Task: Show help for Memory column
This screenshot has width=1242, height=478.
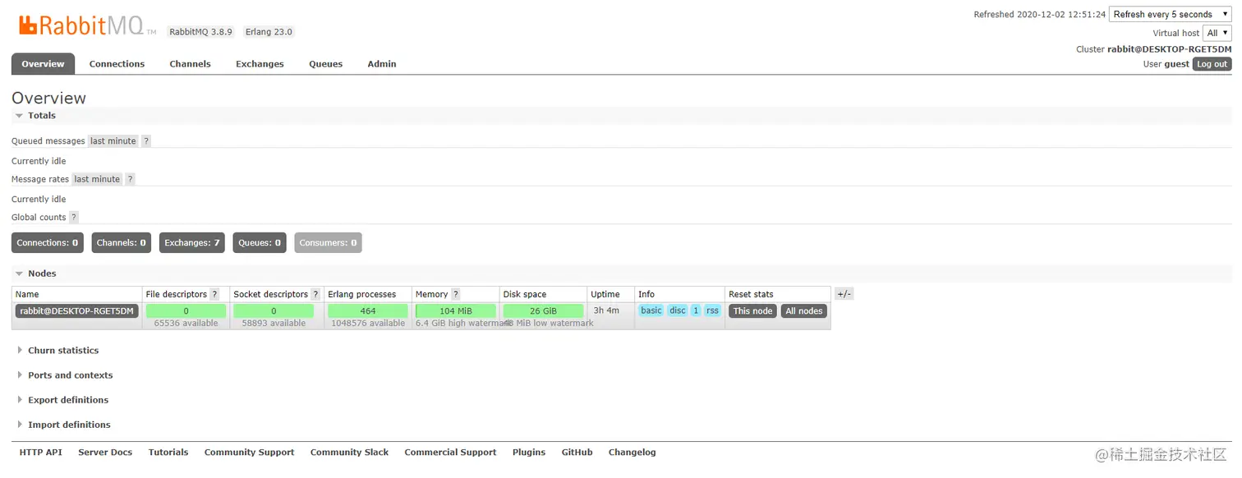Action: click(456, 294)
